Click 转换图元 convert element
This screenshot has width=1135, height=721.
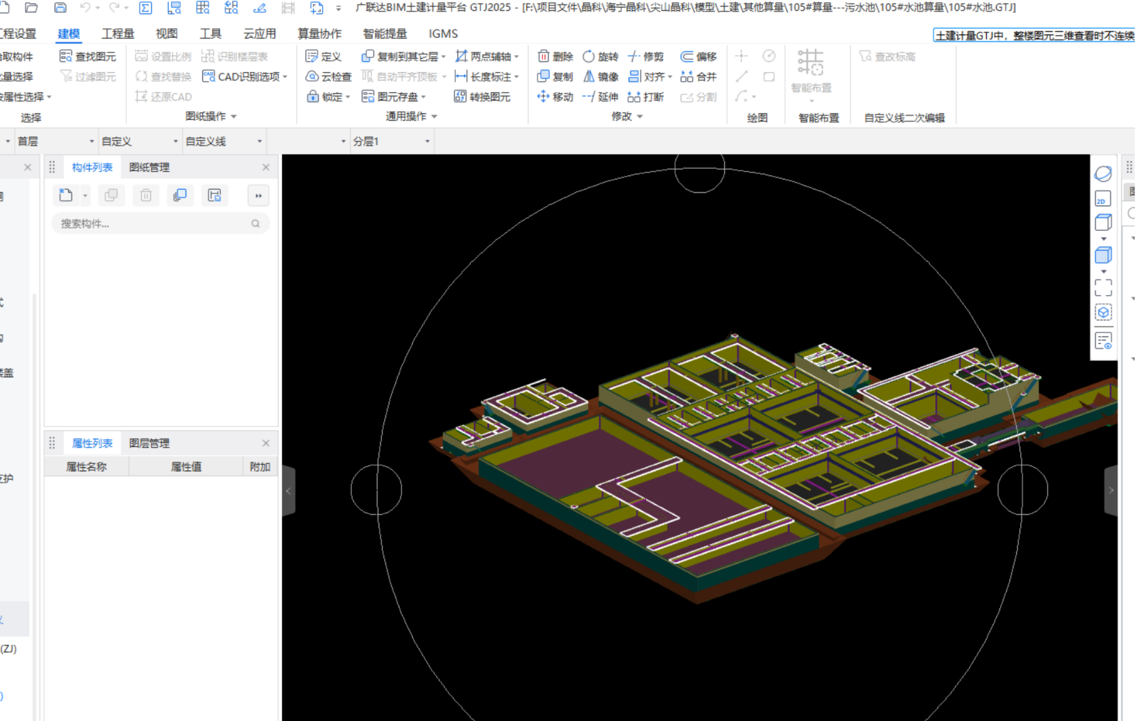pyautogui.click(x=482, y=97)
